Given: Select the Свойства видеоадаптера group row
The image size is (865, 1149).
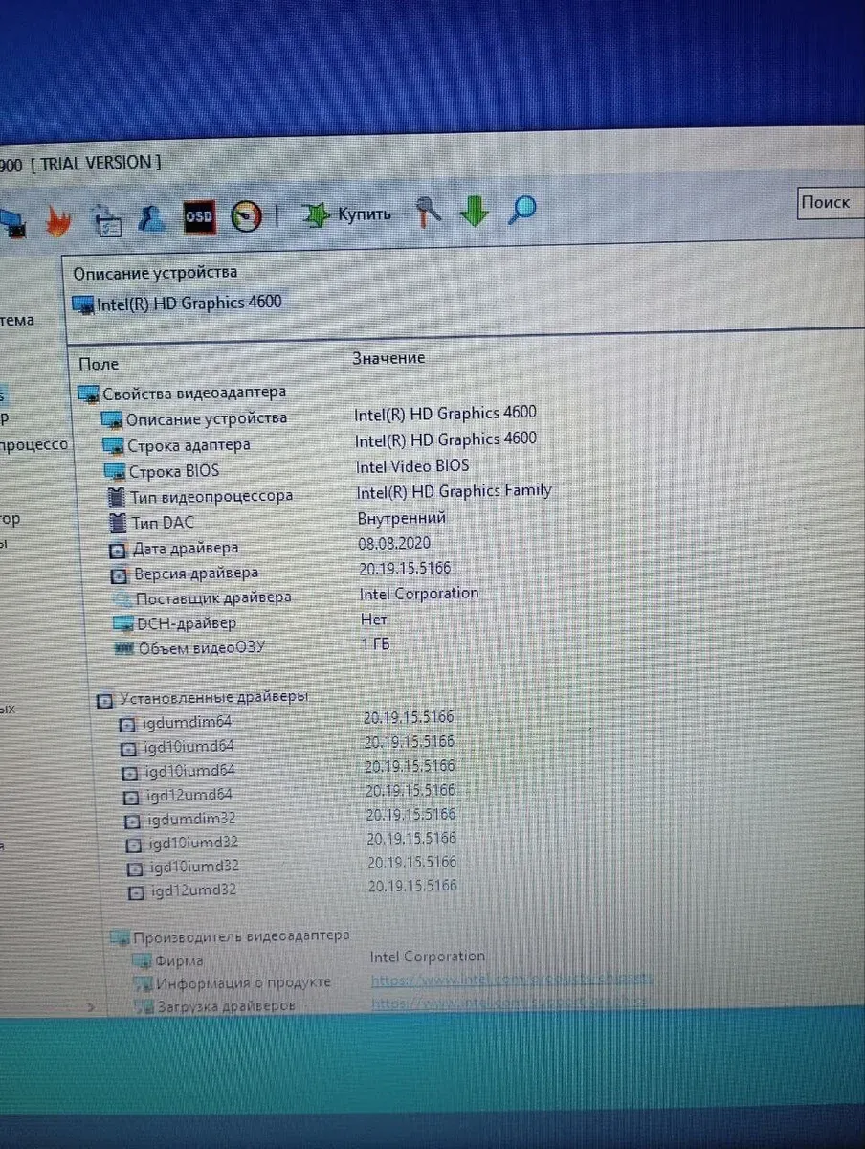Looking at the screenshot, I should pyautogui.click(x=193, y=393).
